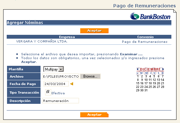Select day 1 in the calendar
This screenshot has width=180, height=123.
coord(138,76)
